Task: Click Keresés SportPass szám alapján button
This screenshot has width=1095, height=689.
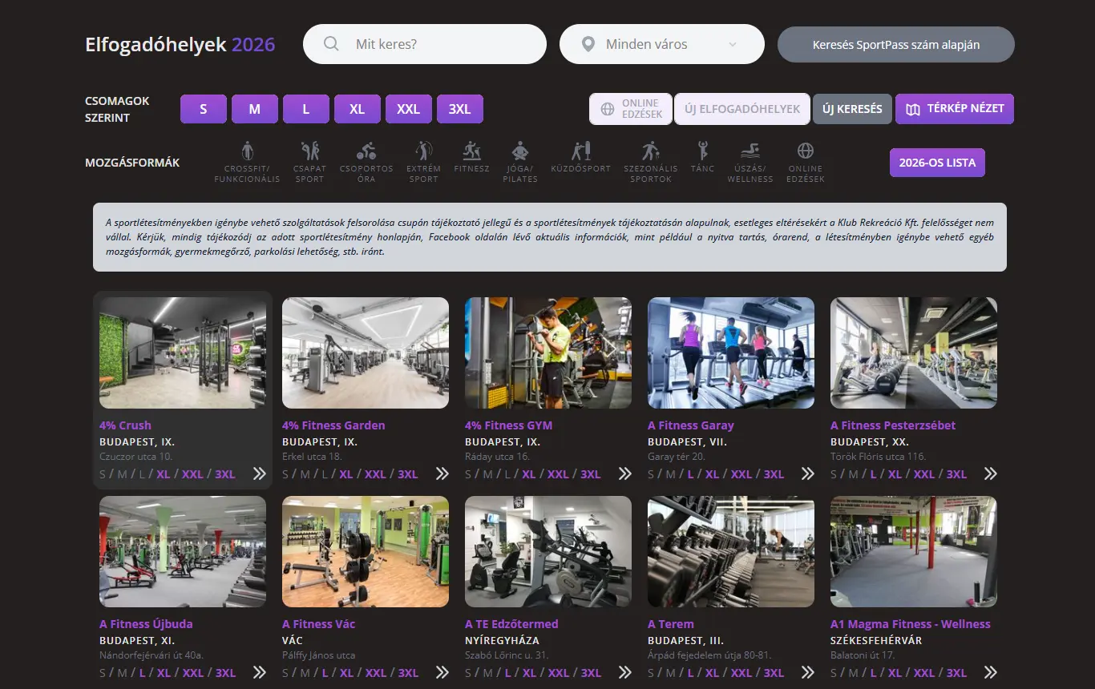Action: 896,45
